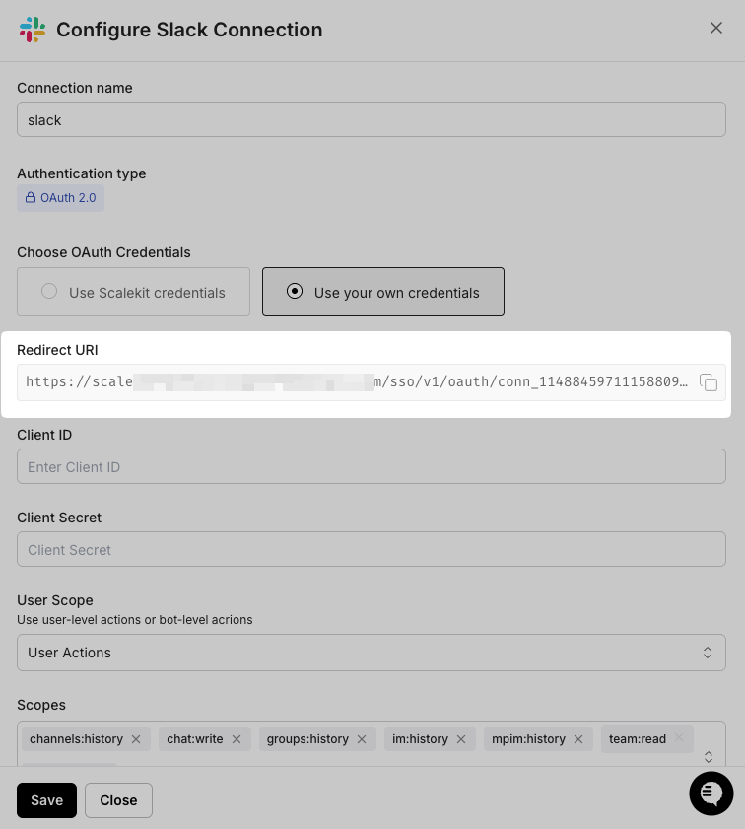Remove the groups:history scope tag
The width and height of the screenshot is (745, 829).
(362, 739)
